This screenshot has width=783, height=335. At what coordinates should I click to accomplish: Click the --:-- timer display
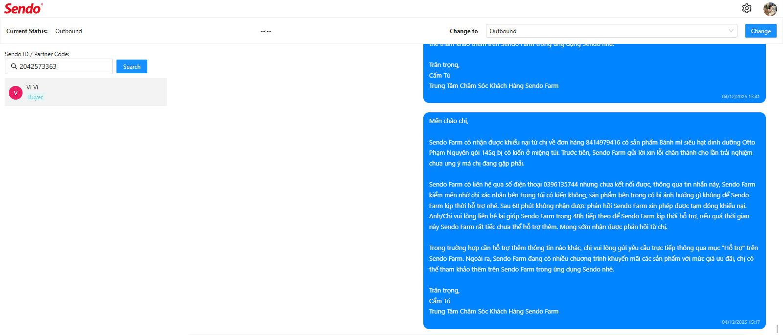266,31
